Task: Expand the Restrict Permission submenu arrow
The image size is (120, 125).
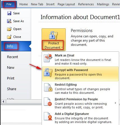Action: tap(116, 103)
